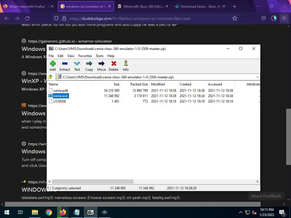
Task: Click right arrow of 7-Zip horizontal scrollbar
Action: click(257, 181)
